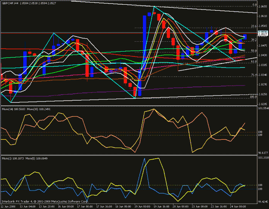Click the 2.0475 price axis value
The image size is (269, 209).
(x=263, y=46)
